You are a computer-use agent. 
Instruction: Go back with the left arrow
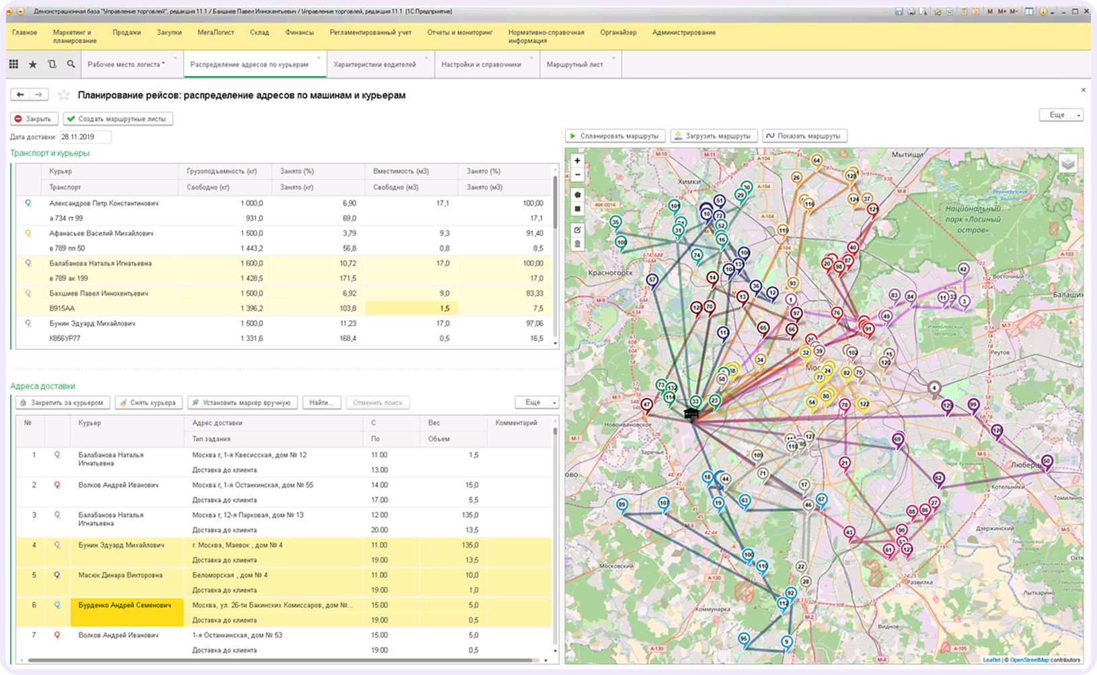click(x=20, y=95)
